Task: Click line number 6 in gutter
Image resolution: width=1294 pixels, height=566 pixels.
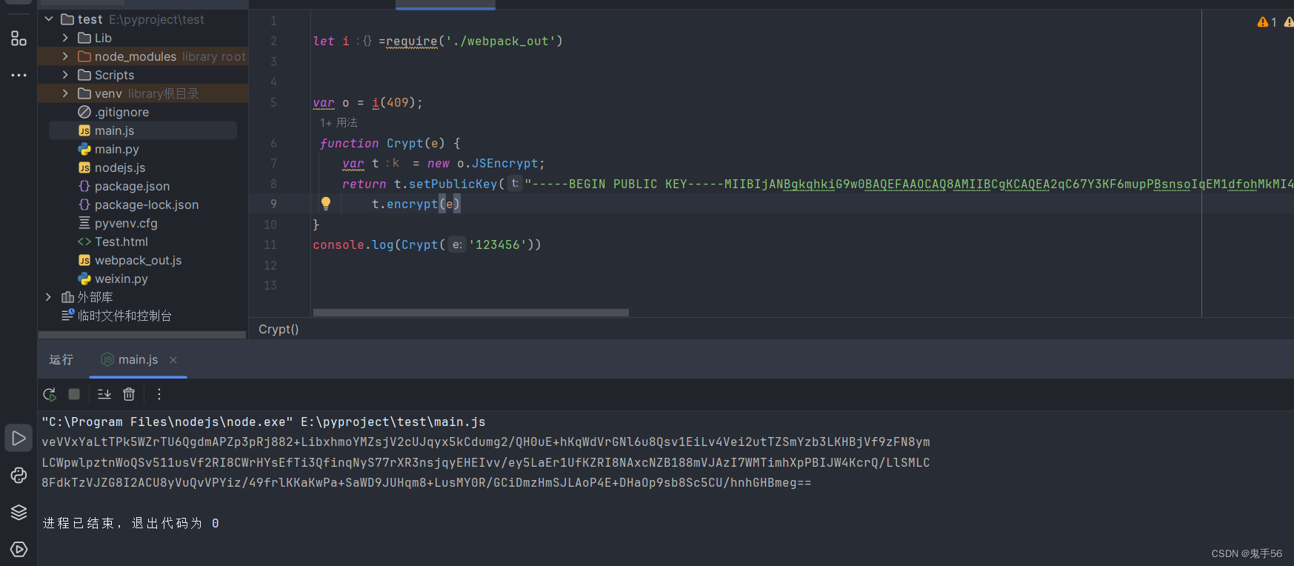Action: coord(273,143)
